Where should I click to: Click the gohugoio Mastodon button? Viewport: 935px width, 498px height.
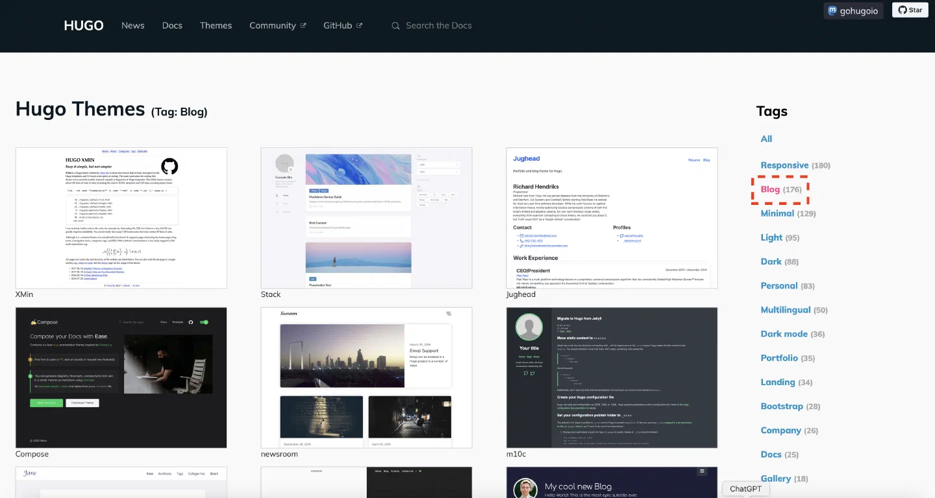[x=854, y=10]
